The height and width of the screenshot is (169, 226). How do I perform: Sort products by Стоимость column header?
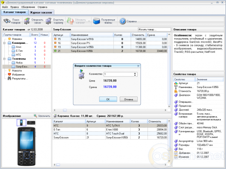[138, 35]
